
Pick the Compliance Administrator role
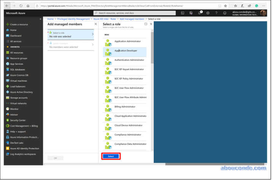[x=128, y=135]
